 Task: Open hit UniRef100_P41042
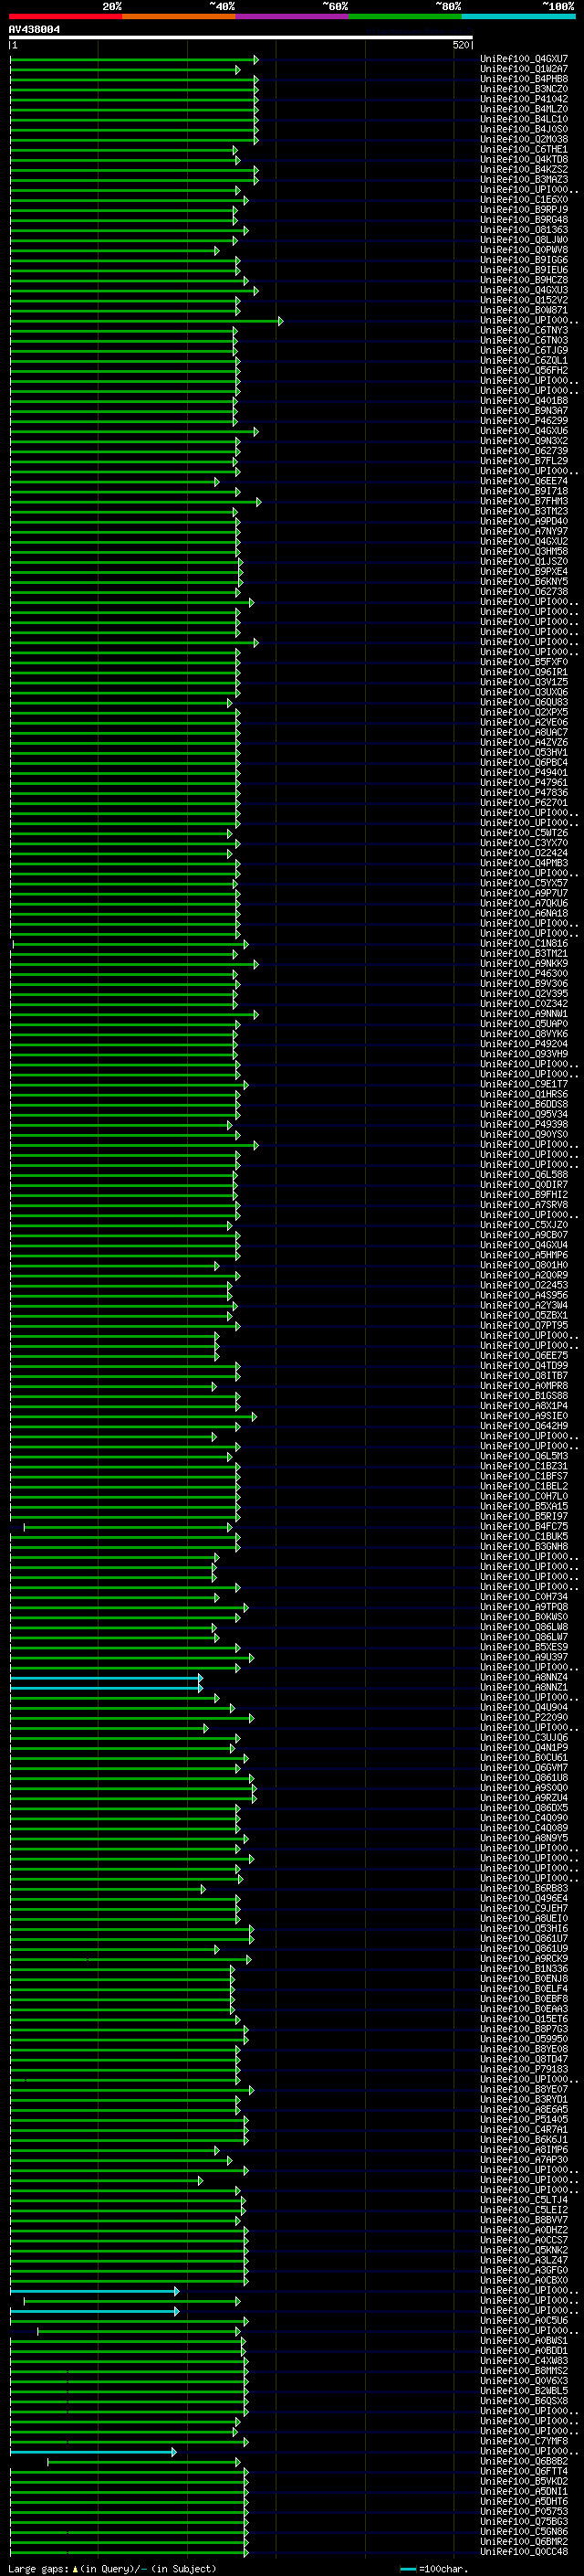[524, 99]
